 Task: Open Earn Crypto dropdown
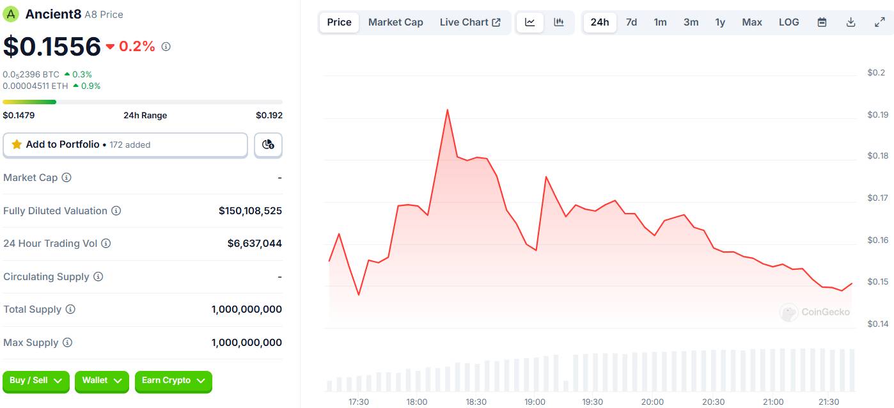click(173, 381)
